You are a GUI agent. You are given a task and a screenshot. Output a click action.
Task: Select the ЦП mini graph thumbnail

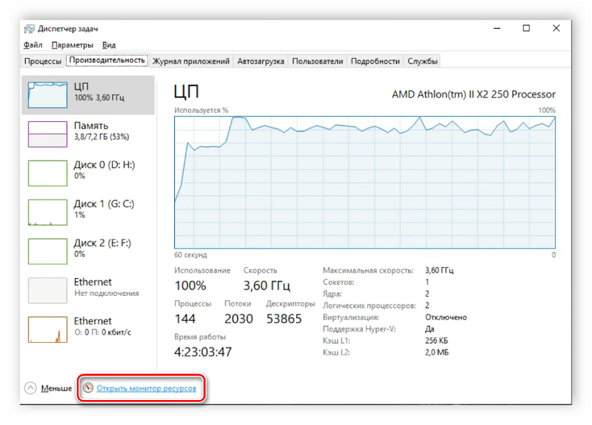tap(48, 95)
